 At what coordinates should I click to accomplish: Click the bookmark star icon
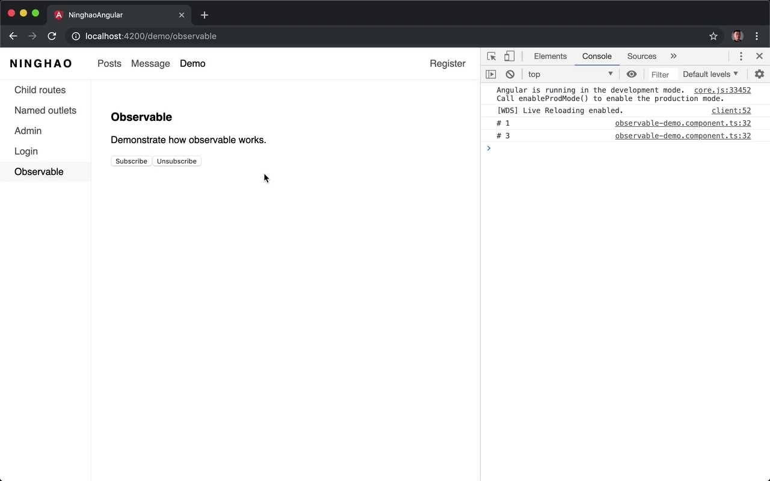[x=713, y=36]
